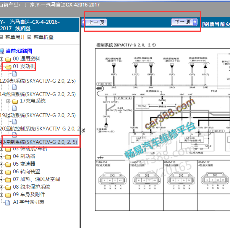Open the 08 约束保护系统 folder
230x228 pixels.
32,187
